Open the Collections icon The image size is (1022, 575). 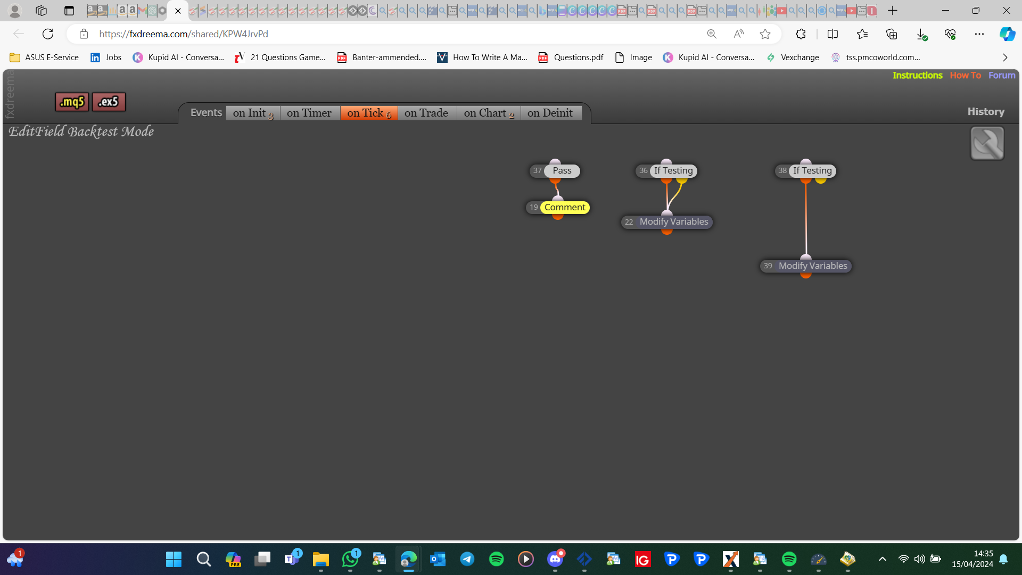tap(892, 34)
